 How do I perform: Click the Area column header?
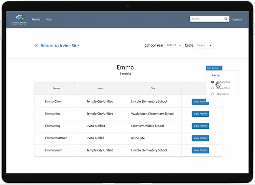(101, 88)
